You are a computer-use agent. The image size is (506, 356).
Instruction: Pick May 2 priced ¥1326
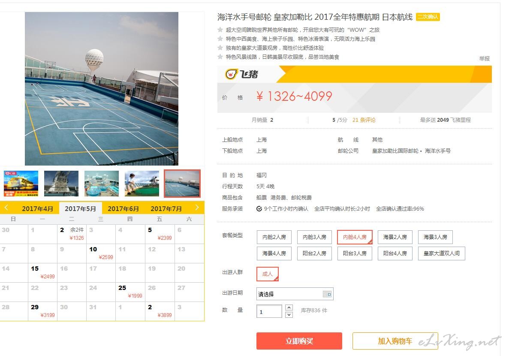(x=72, y=234)
